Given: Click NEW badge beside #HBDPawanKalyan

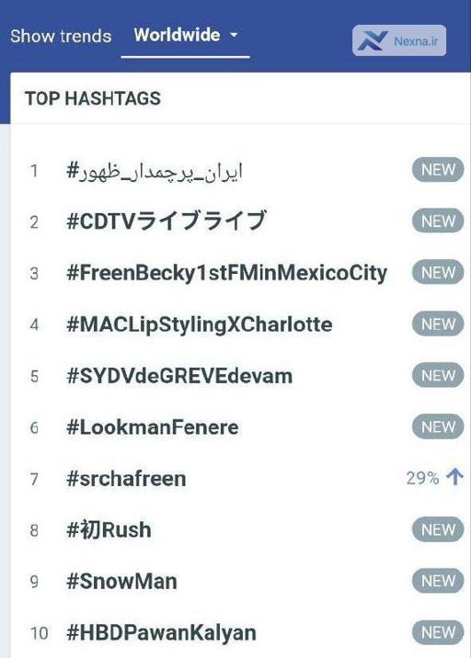Looking at the screenshot, I should coord(438,632).
